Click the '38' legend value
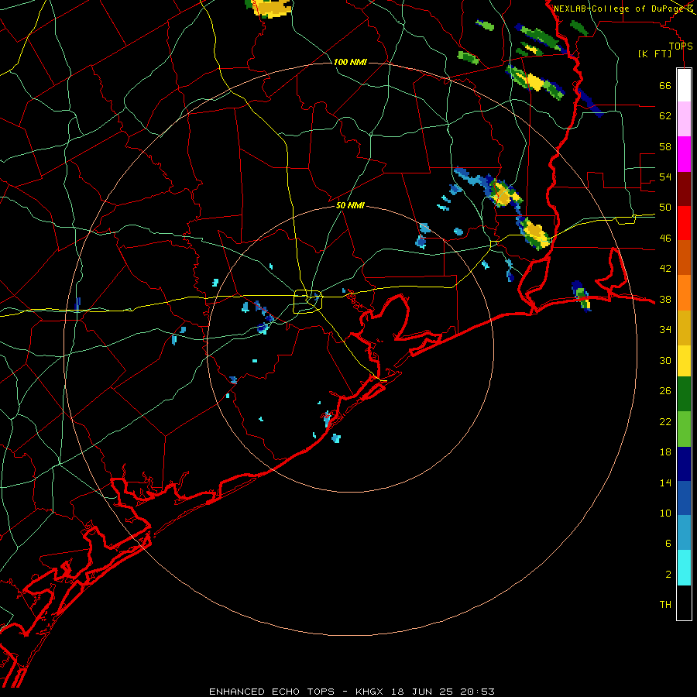Viewport: 697px width, 697px height. tap(665, 299)
